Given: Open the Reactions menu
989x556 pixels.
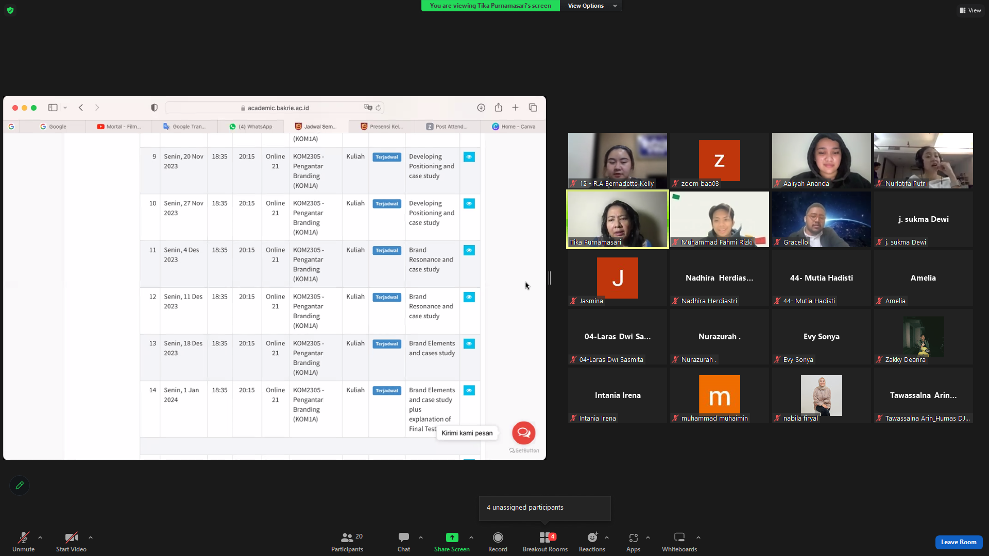Looking at the screenshot, I should pos(592,542).
